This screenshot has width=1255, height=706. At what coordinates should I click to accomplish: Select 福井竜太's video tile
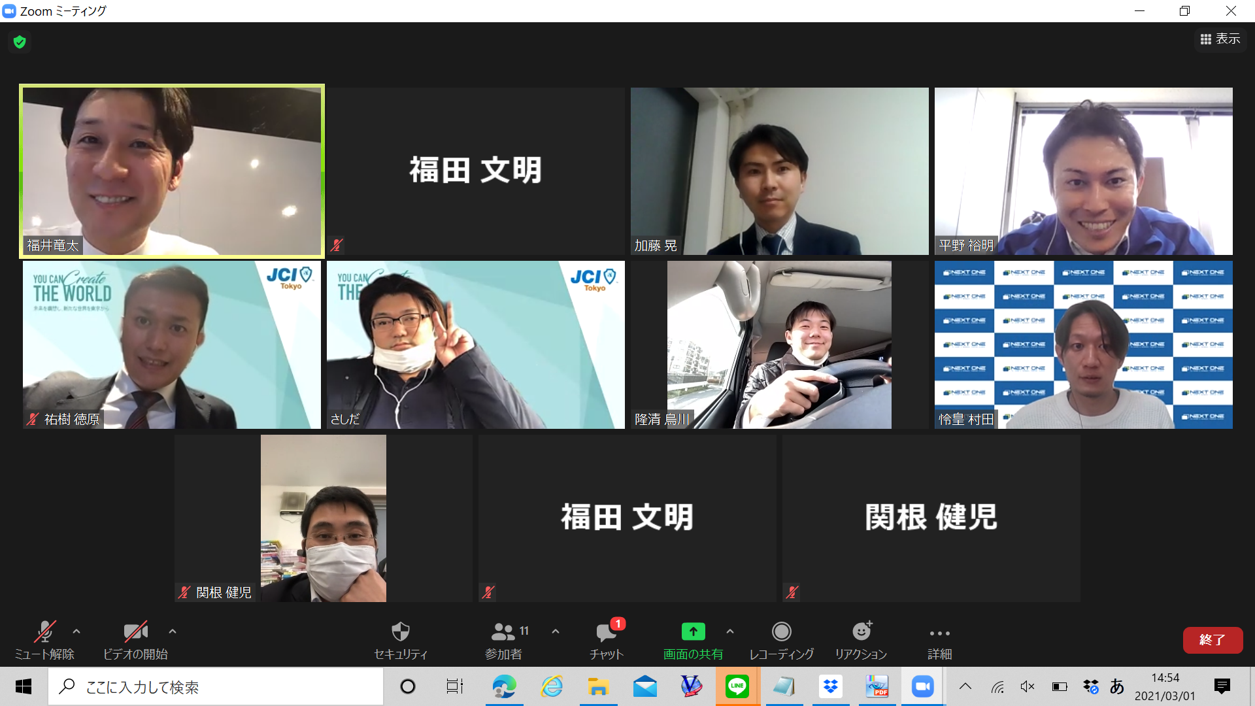(x=172, y=171)
